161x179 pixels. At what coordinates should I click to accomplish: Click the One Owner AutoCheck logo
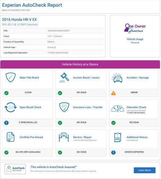[x=135, y=28]
